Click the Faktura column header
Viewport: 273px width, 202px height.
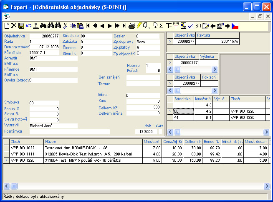coord(217,36)
